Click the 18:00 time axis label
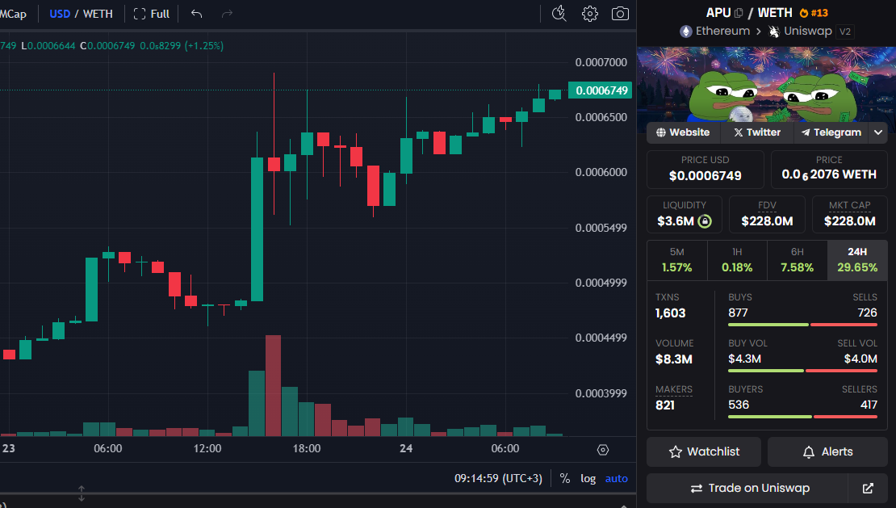The image size is (896, 508). tap(306, 448)
